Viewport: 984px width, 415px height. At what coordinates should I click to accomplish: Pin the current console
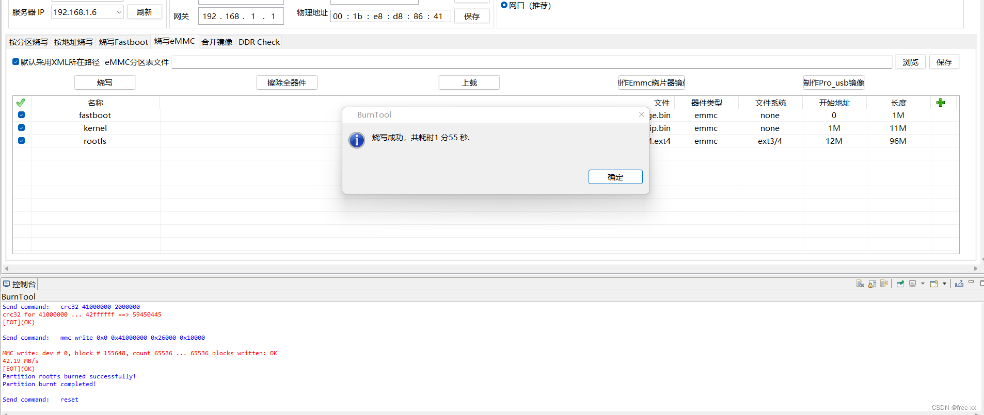900,284
